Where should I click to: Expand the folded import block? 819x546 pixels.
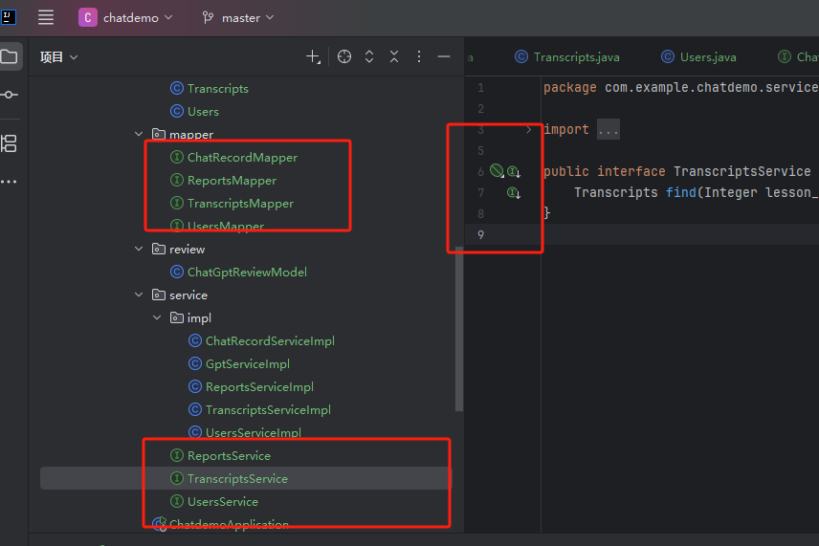point(528,129)
